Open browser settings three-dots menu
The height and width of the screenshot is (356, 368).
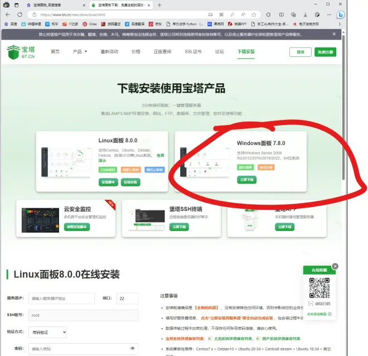329,15
